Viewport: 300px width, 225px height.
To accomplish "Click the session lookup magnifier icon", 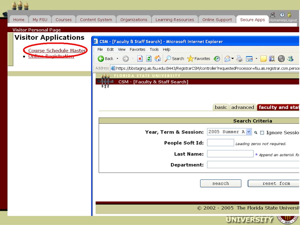I will tap(256, 132).
